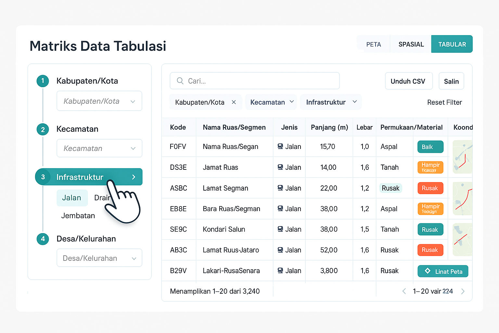The width and height of the screenshot is (499, 333).
Task: Open the Kabupaten/Kota sidebar dropdown
Action: point(99,101)
